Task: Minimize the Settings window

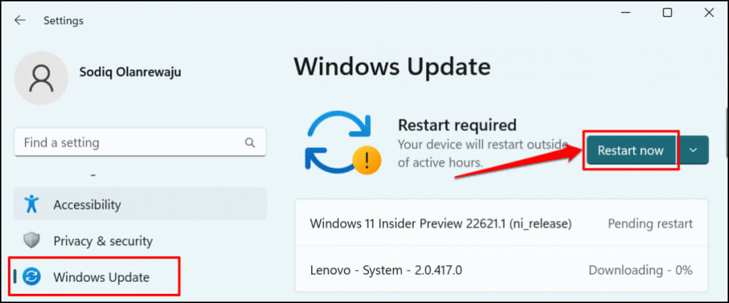Action: pyautogui.click(x=626, y=13)
